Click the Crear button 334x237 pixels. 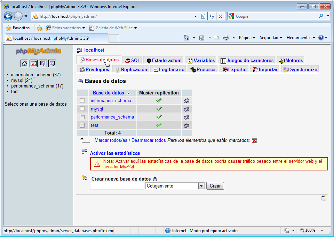pos(215,186)
